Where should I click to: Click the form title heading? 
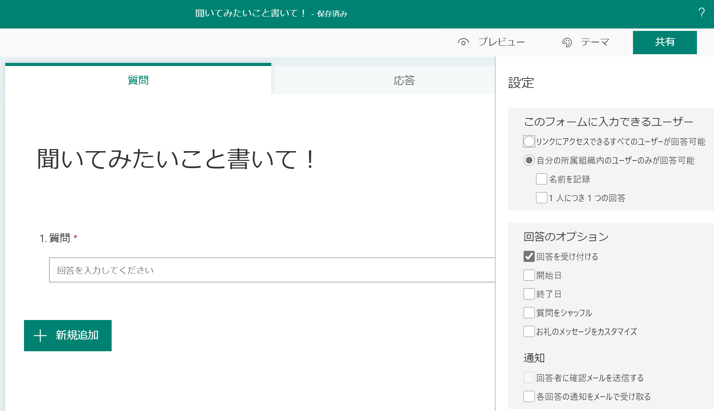(x=176, y=159)
